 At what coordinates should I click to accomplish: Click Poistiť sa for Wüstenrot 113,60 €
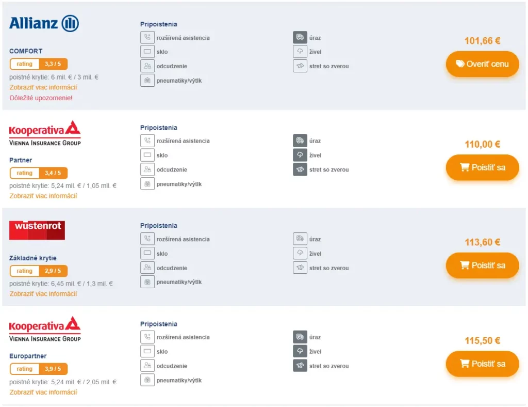(482, 265)
